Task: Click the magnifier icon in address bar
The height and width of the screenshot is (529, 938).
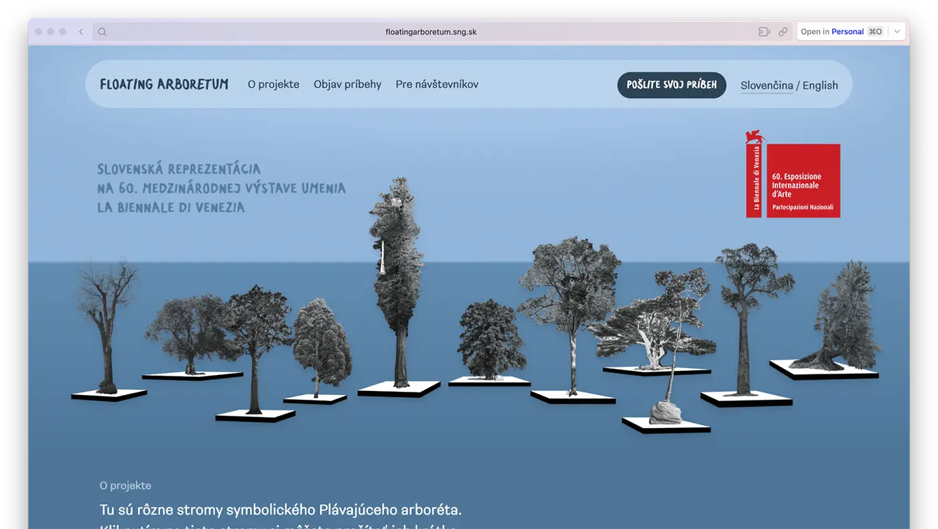Action: point(101,31)
